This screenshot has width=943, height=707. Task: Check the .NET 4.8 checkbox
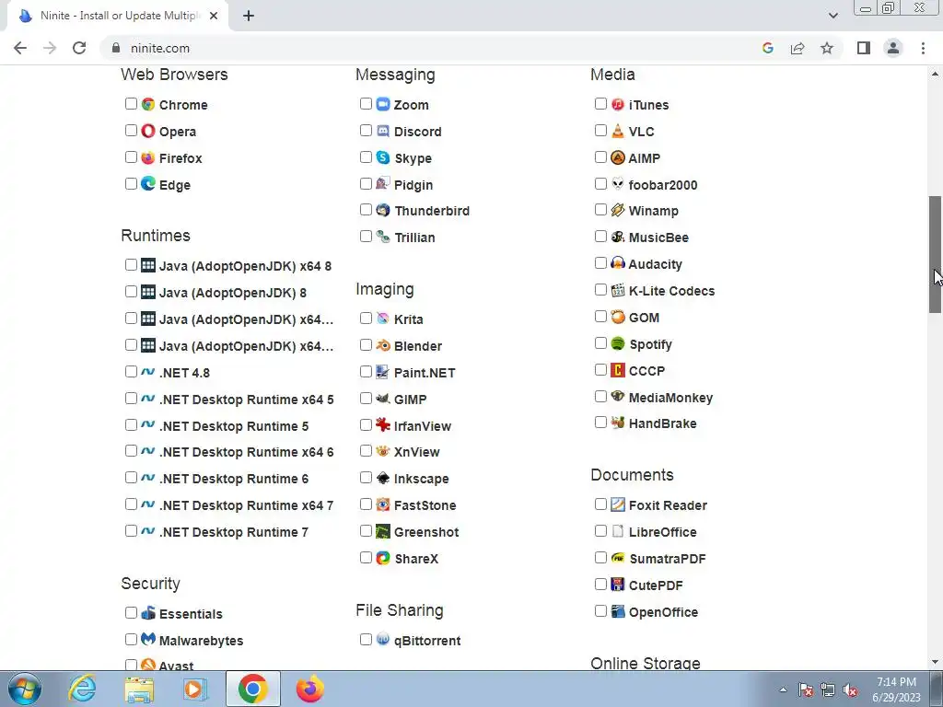pos(131,372)
